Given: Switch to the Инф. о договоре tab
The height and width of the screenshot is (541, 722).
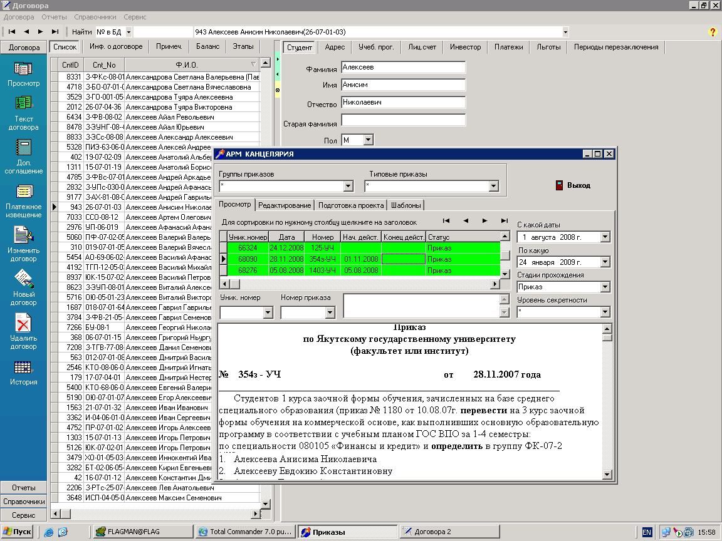Looking at the screenshot, I should pos(116,46).
